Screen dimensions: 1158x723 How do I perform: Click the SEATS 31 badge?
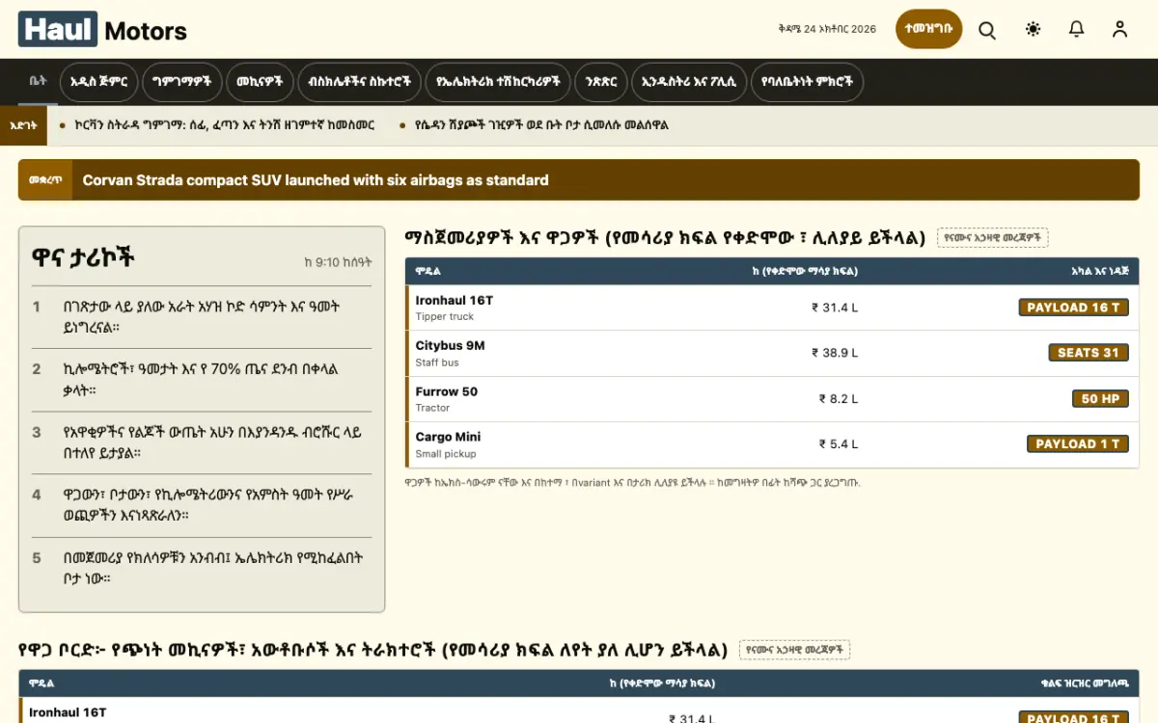click(x=1089, y=353)
